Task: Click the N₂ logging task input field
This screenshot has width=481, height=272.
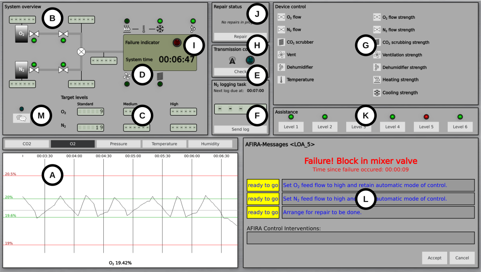Action: pos(240,109)
